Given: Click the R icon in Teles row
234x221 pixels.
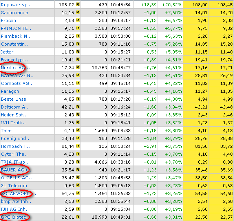Looking at the screenshot, I should click(x=78, y=130).
